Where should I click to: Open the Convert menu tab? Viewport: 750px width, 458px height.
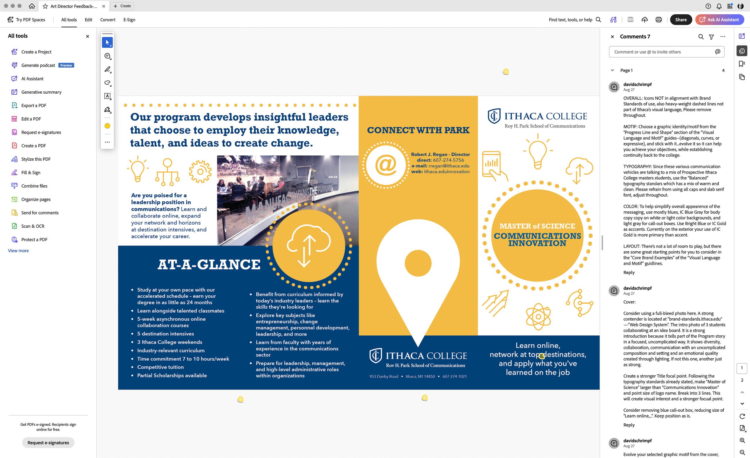[108, 20]
